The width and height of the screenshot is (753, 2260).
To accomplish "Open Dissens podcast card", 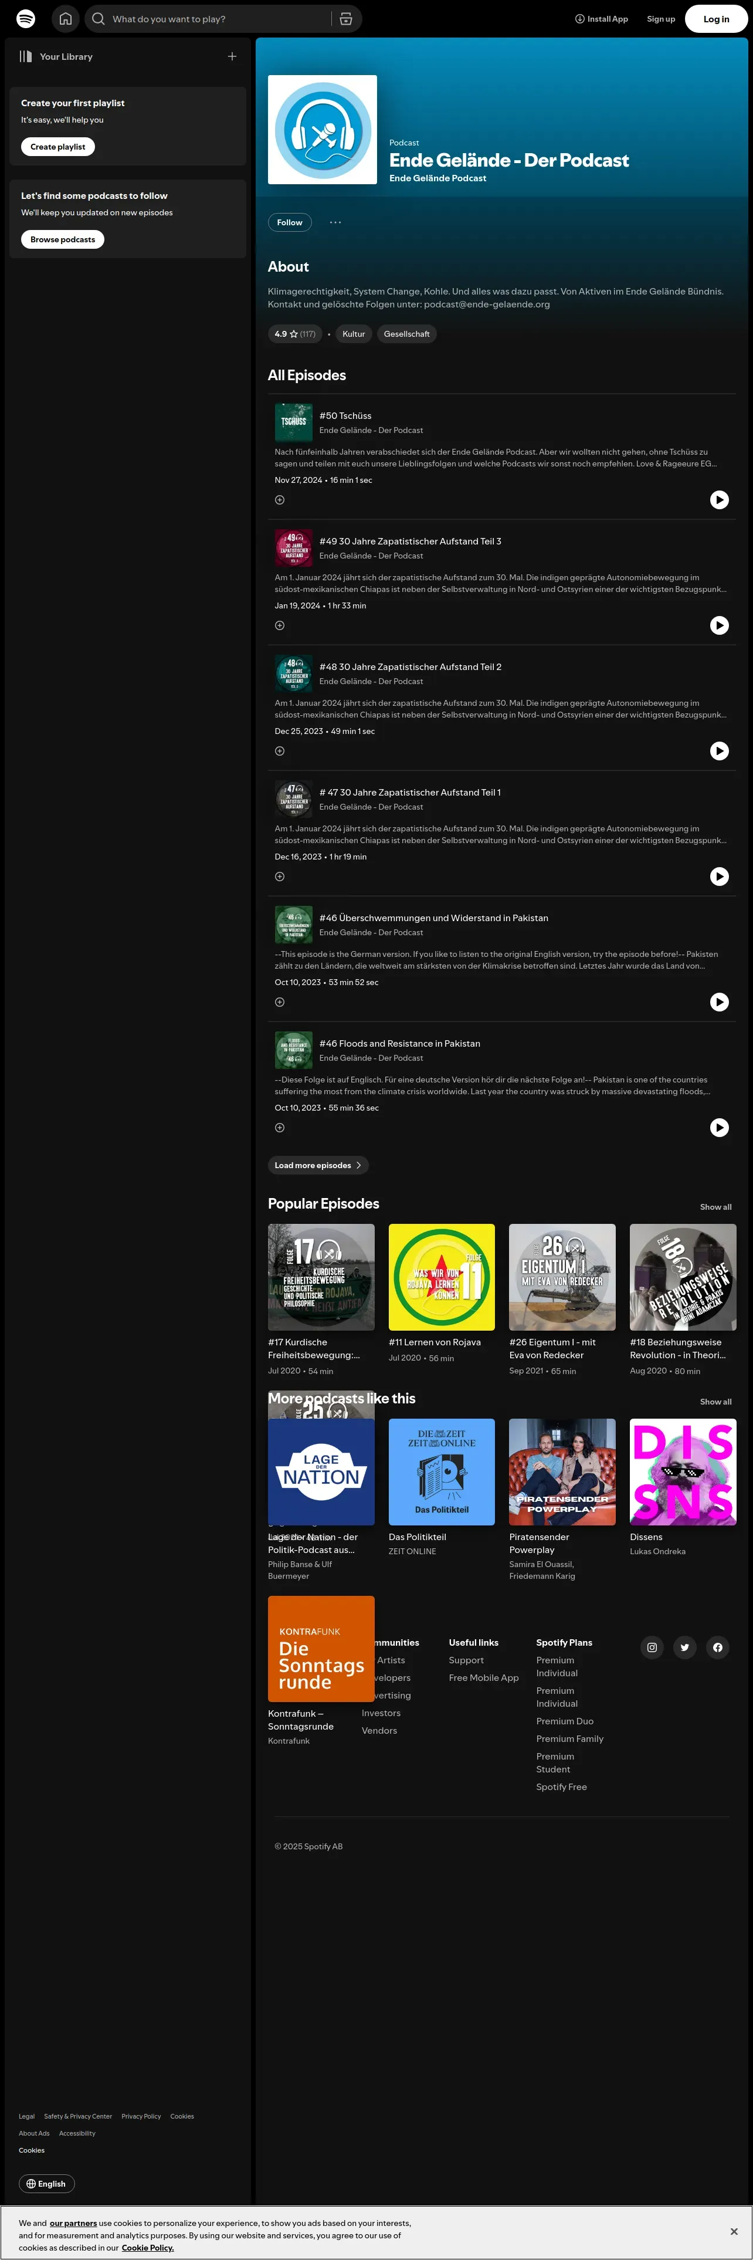I will tap(683, 1488).
